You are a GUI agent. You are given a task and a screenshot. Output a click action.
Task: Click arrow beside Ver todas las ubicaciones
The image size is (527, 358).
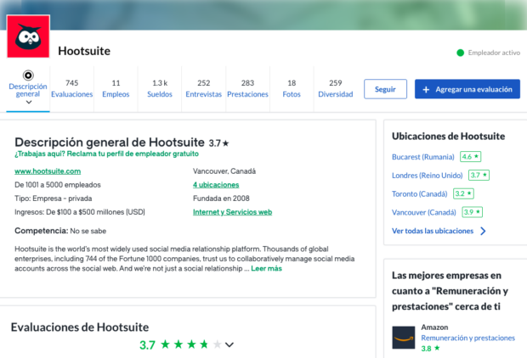(x=483, y=231)
